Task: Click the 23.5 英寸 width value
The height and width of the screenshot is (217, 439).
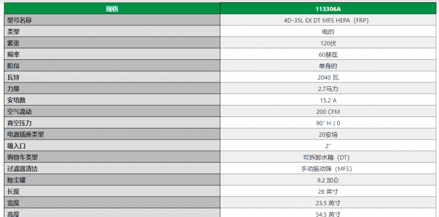Action: [328, 203]
